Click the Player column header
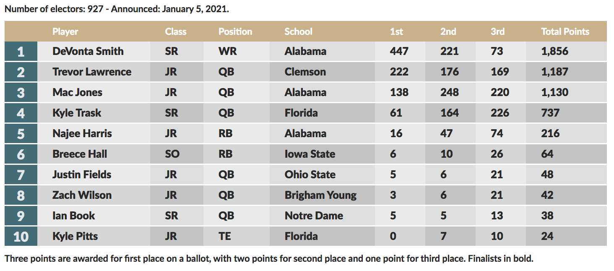The height and width of the screenshot is (271, 614). [x=65, y=31]
